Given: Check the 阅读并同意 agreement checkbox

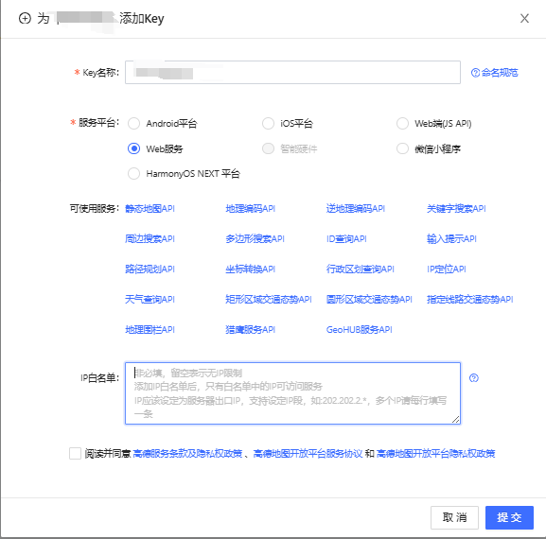Looking at the screenshot, I should pos(75,453).
